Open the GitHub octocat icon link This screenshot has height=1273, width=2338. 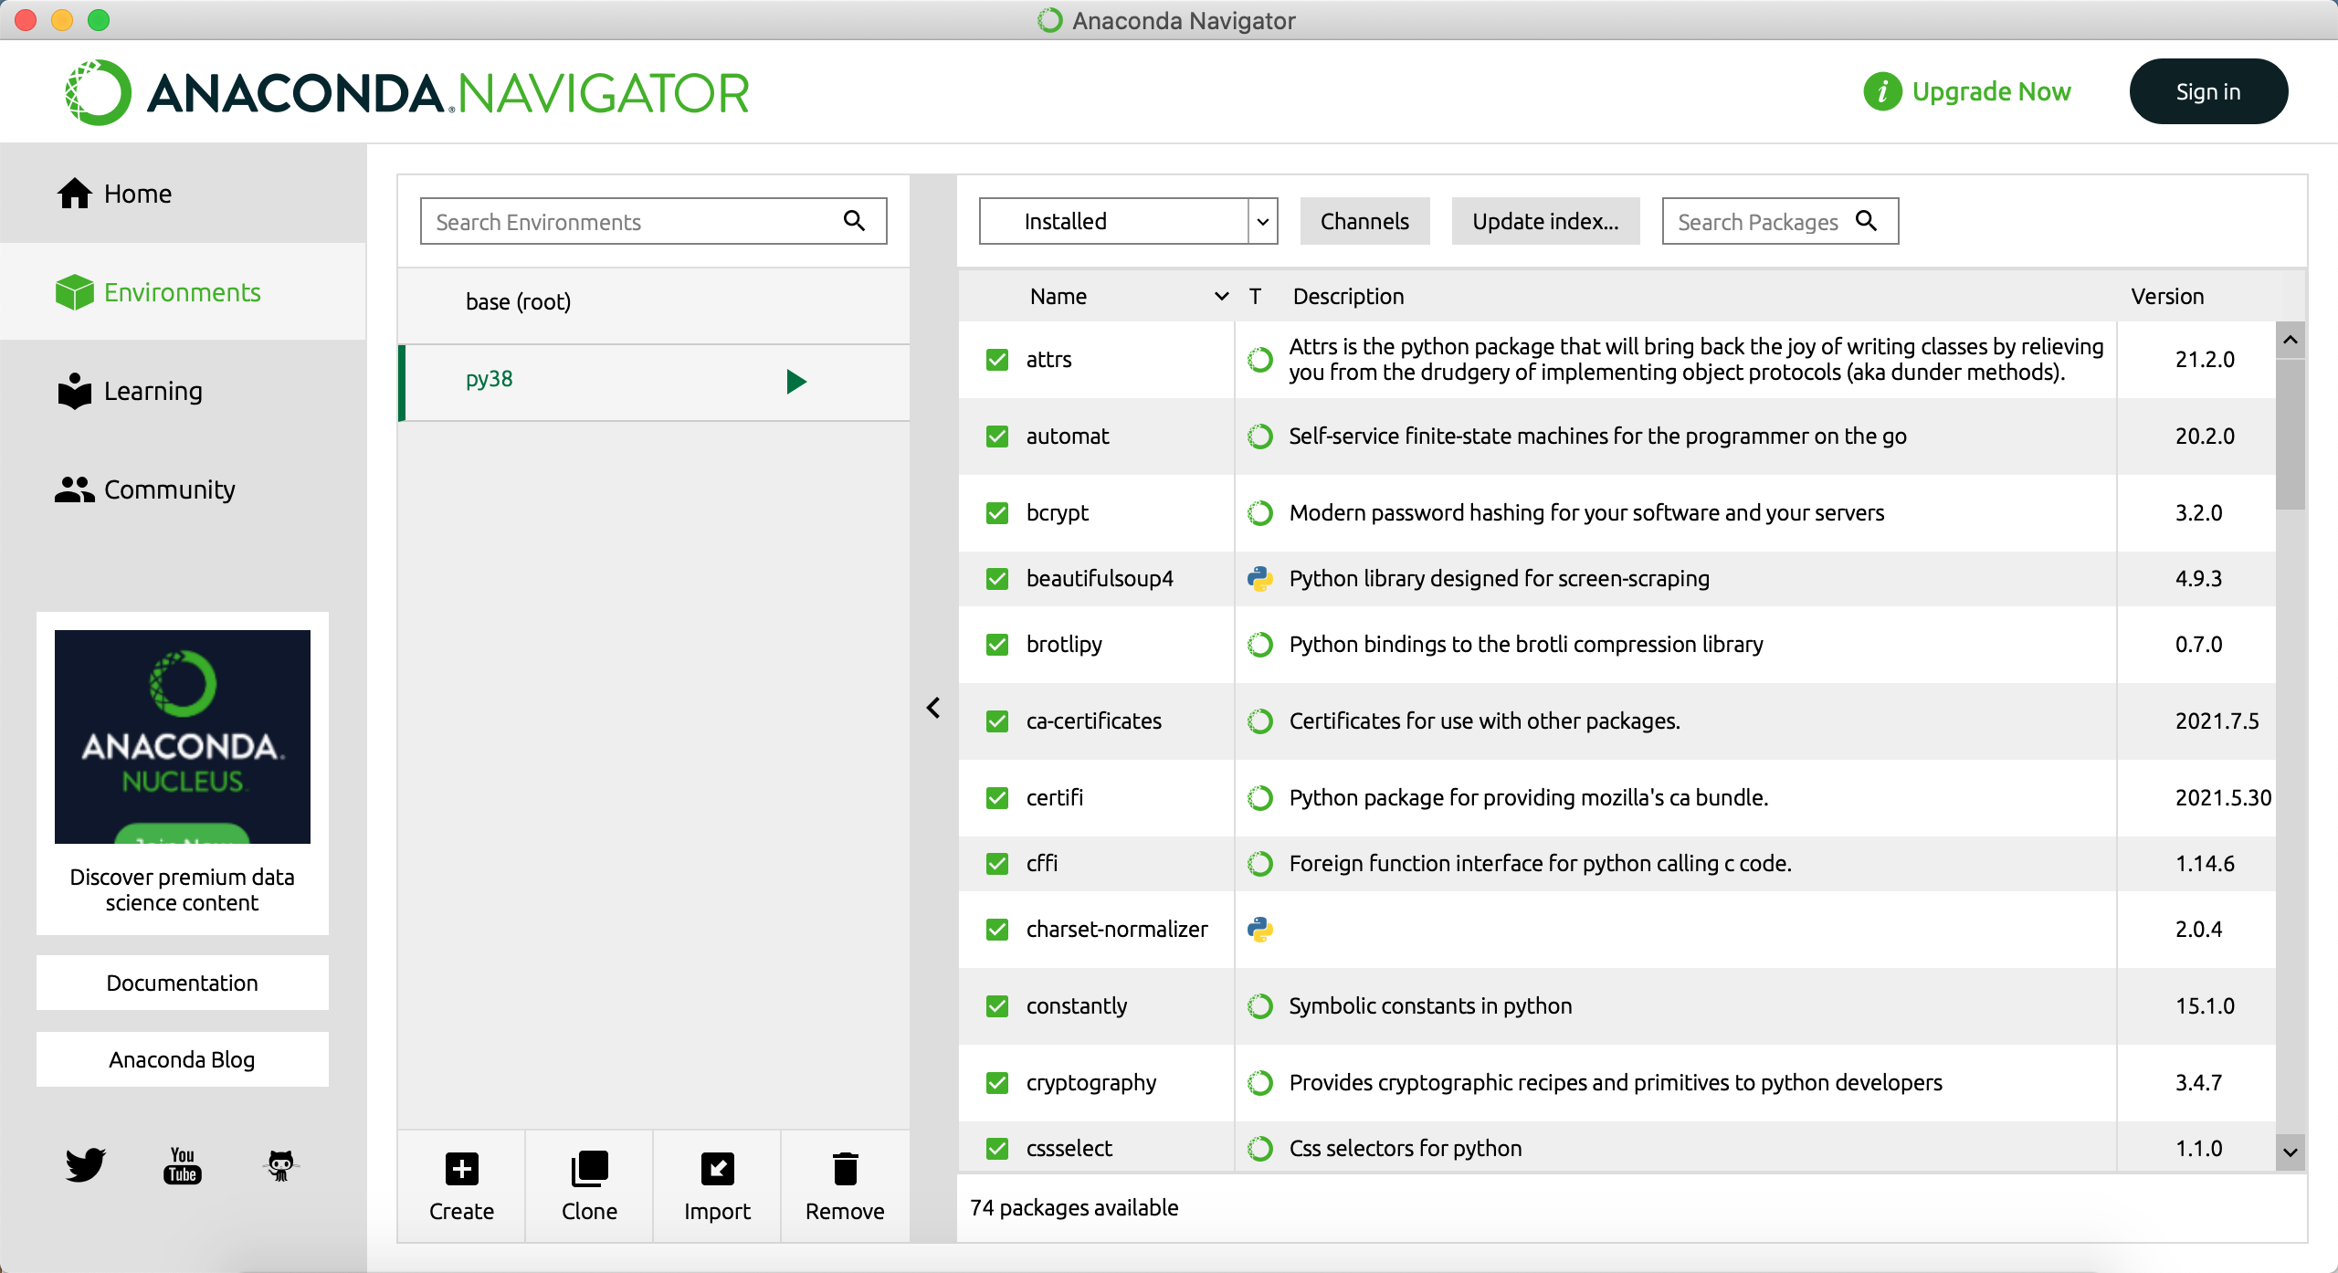280,1165
